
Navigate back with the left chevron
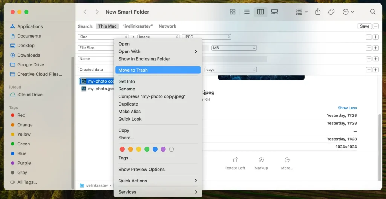[85, 12]
